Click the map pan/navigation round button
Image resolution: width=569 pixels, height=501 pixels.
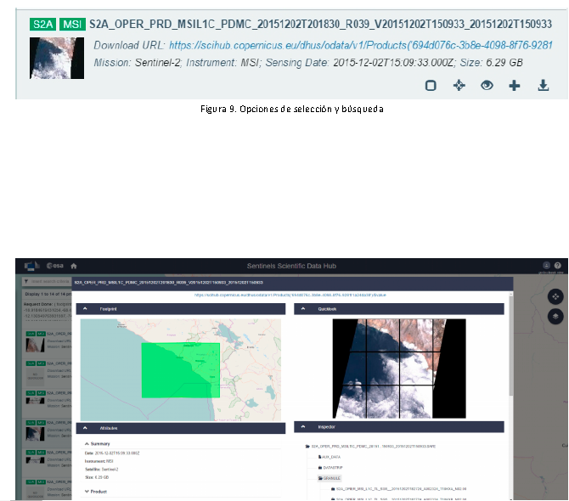(x=555, y=296)
